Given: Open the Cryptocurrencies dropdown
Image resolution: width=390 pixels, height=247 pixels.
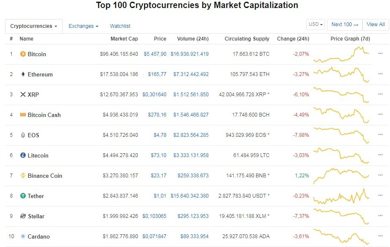Looking at the screenshot, I should (33, 26).
